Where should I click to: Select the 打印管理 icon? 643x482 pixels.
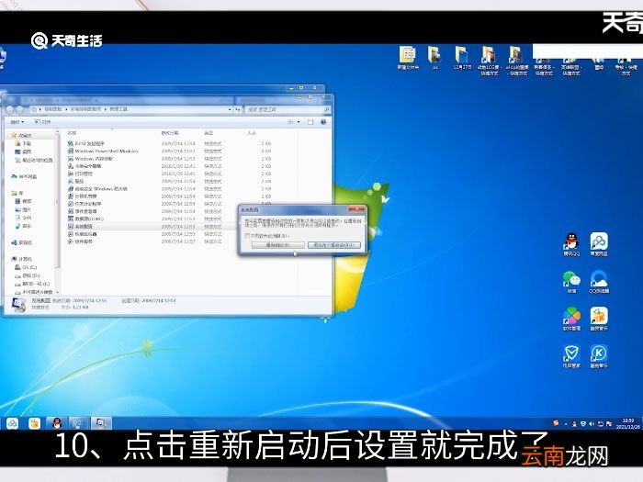(x=71, y=174)
